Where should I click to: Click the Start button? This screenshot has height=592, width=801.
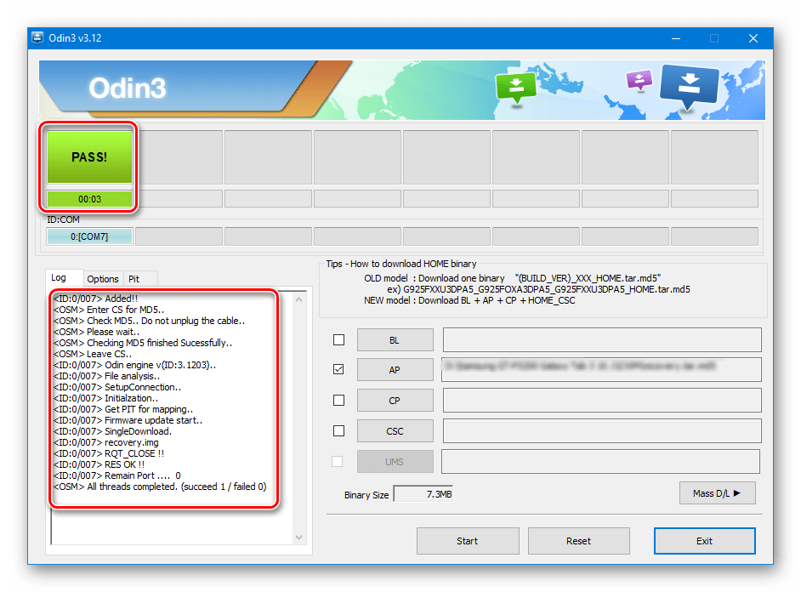tap(468, 541)
